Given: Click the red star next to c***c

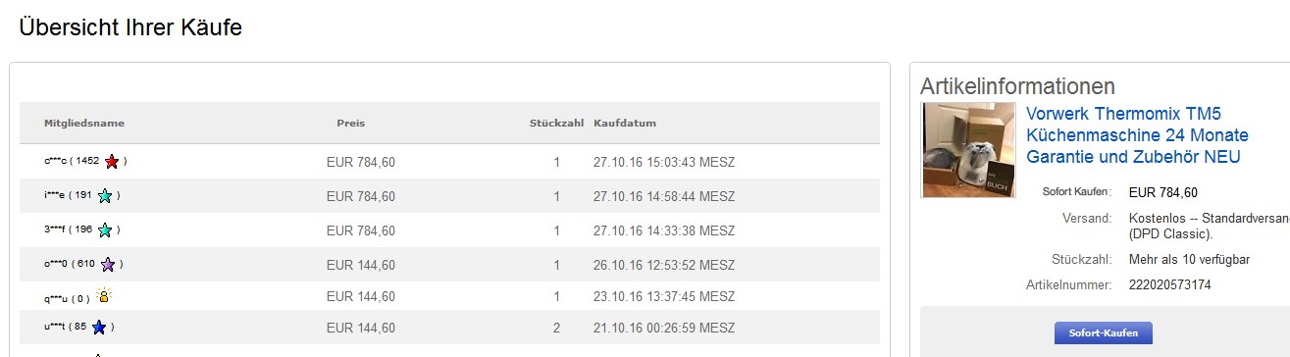Looking at the screenshot, I should [x=112, y=162].
